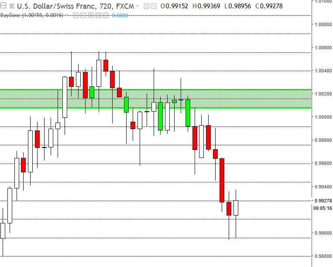Click the BuyZone plus icon
Screen dimensions: 333x267
tap(98, 15)
